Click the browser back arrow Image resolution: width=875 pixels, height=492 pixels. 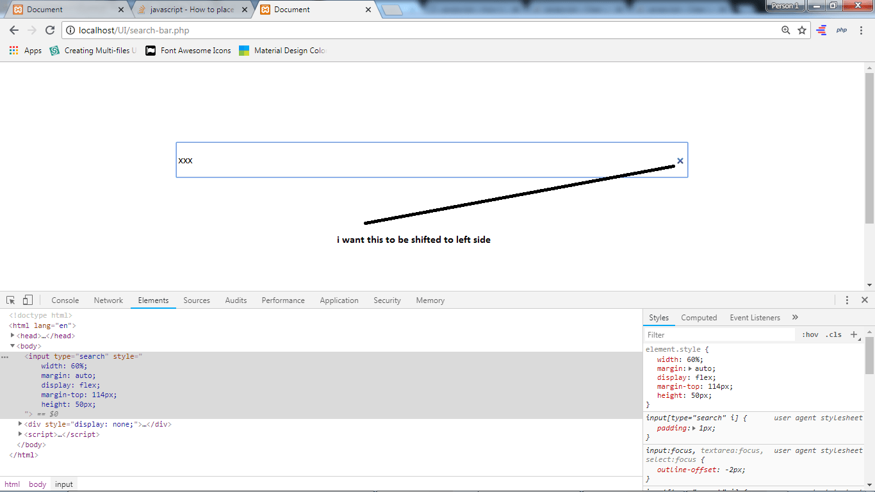(14, 30)
